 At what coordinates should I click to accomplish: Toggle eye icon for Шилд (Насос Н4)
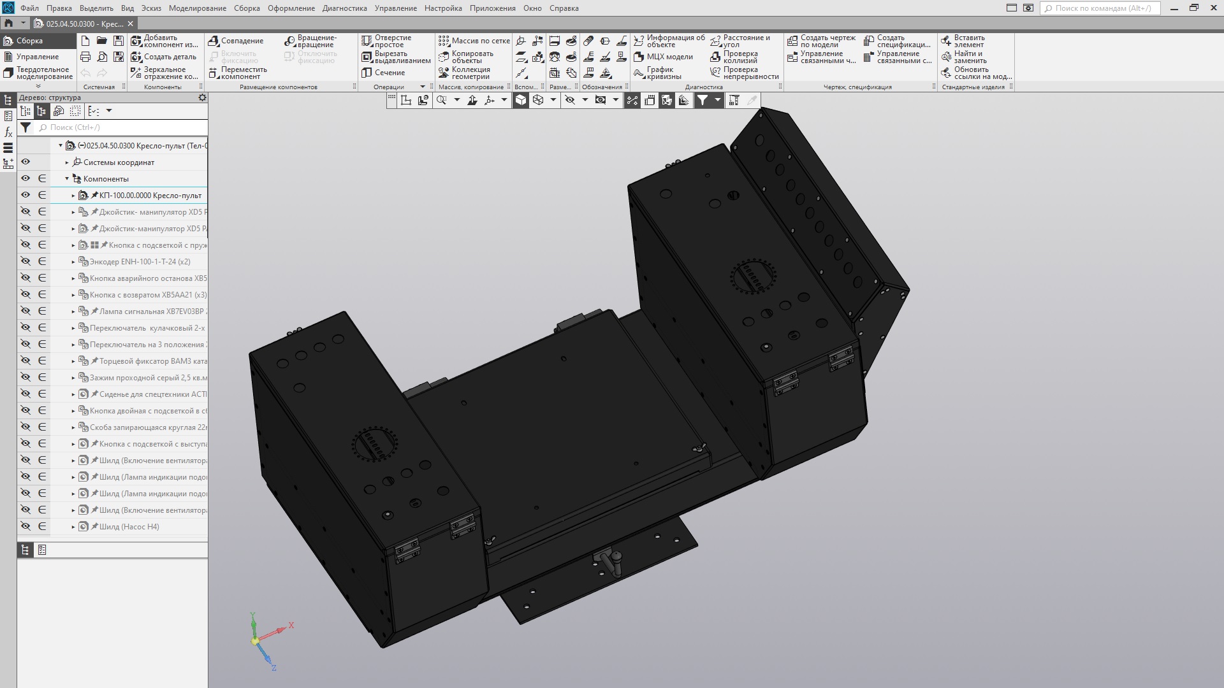pos(25,527)
